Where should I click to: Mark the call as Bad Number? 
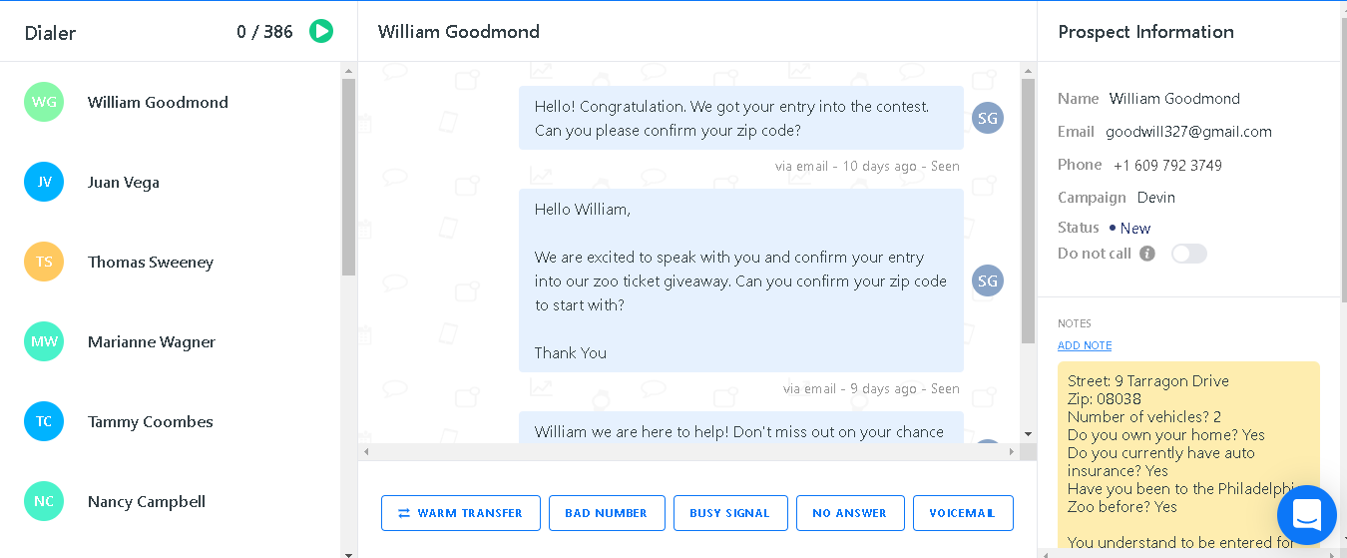(x=607, y=513)
